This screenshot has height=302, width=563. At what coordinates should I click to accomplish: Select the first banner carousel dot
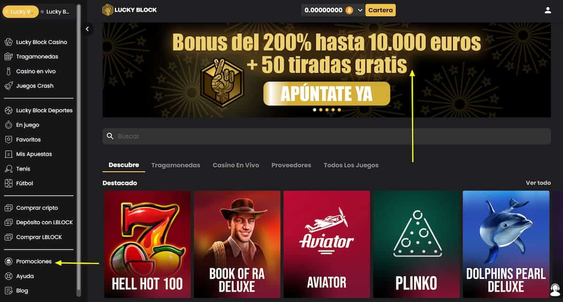315,110
